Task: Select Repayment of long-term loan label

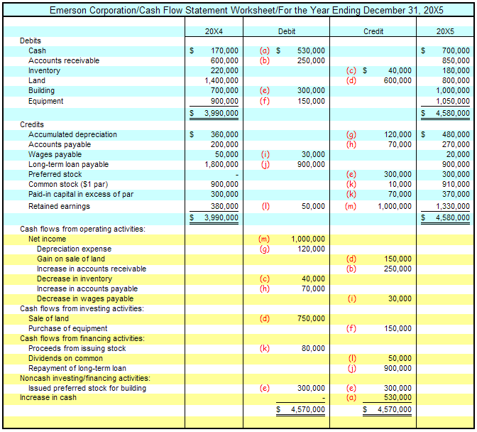Action: pos(77,368)
